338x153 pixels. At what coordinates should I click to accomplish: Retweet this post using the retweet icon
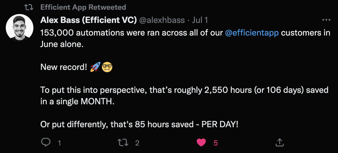(123, 142)
